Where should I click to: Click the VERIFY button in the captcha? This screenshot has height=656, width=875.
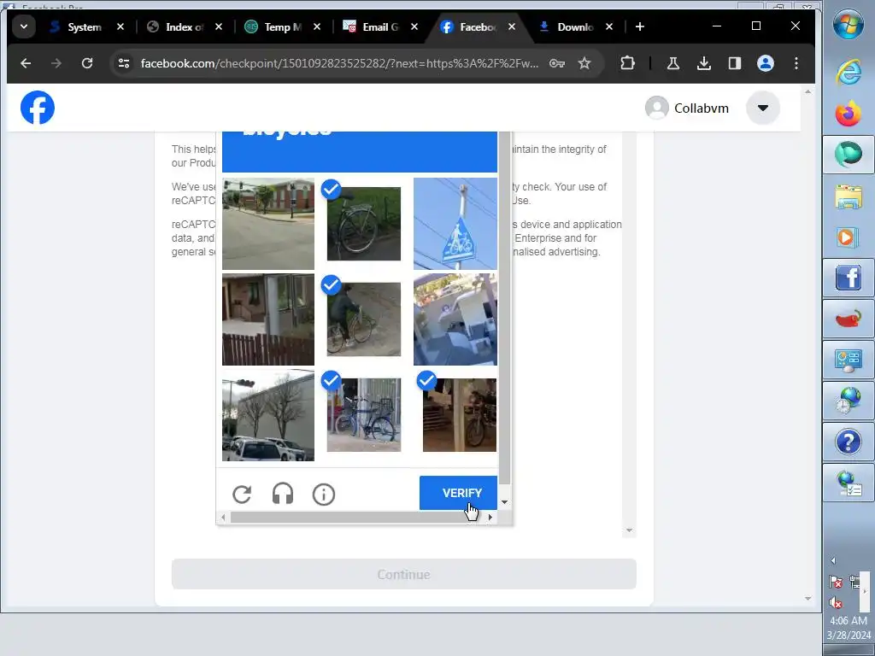tap(458, 493)
